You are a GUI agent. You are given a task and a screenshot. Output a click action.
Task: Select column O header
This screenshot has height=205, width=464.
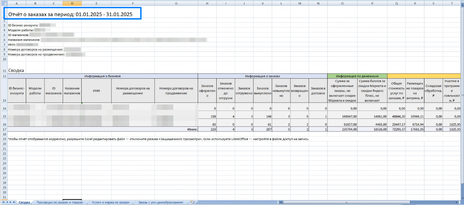[x=342, y=3]
